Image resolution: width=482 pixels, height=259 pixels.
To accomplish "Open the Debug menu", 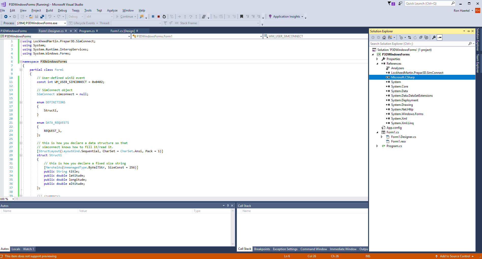I will pyautogui.click(x=62, y=10).
